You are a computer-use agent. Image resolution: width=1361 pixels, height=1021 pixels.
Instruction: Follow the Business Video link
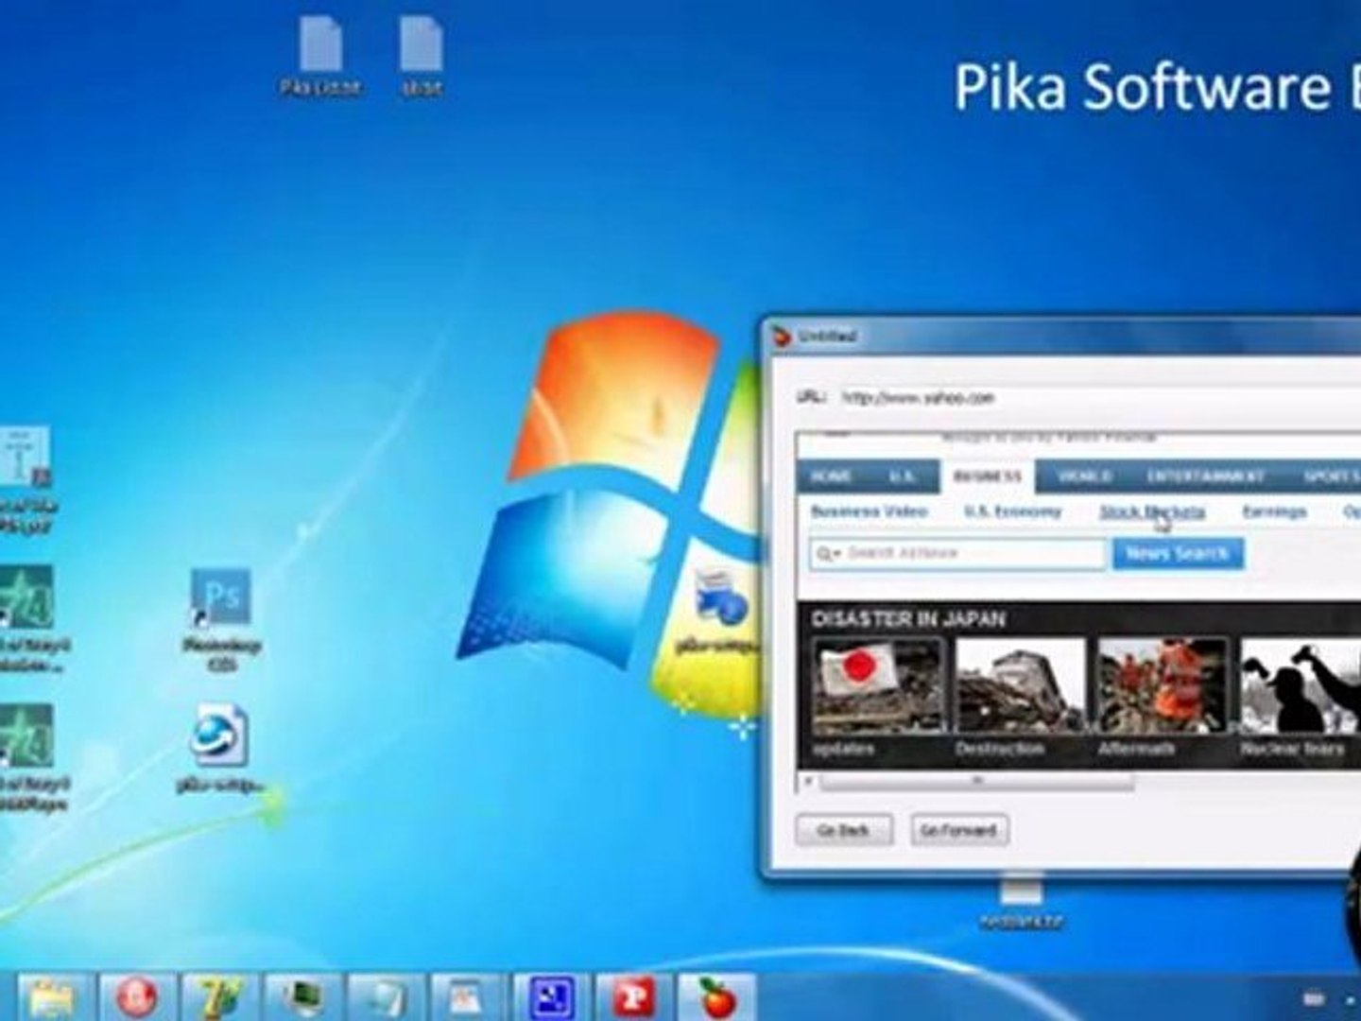click(869, 511)
